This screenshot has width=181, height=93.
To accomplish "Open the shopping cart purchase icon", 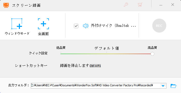I will (x=140, y=5).
